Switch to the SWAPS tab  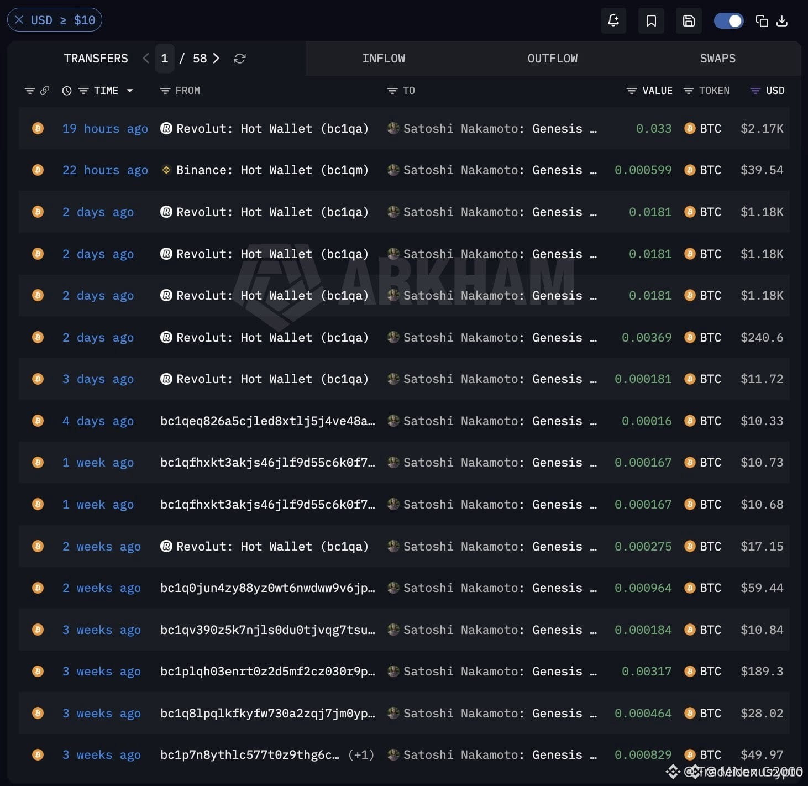coord(717,58)
